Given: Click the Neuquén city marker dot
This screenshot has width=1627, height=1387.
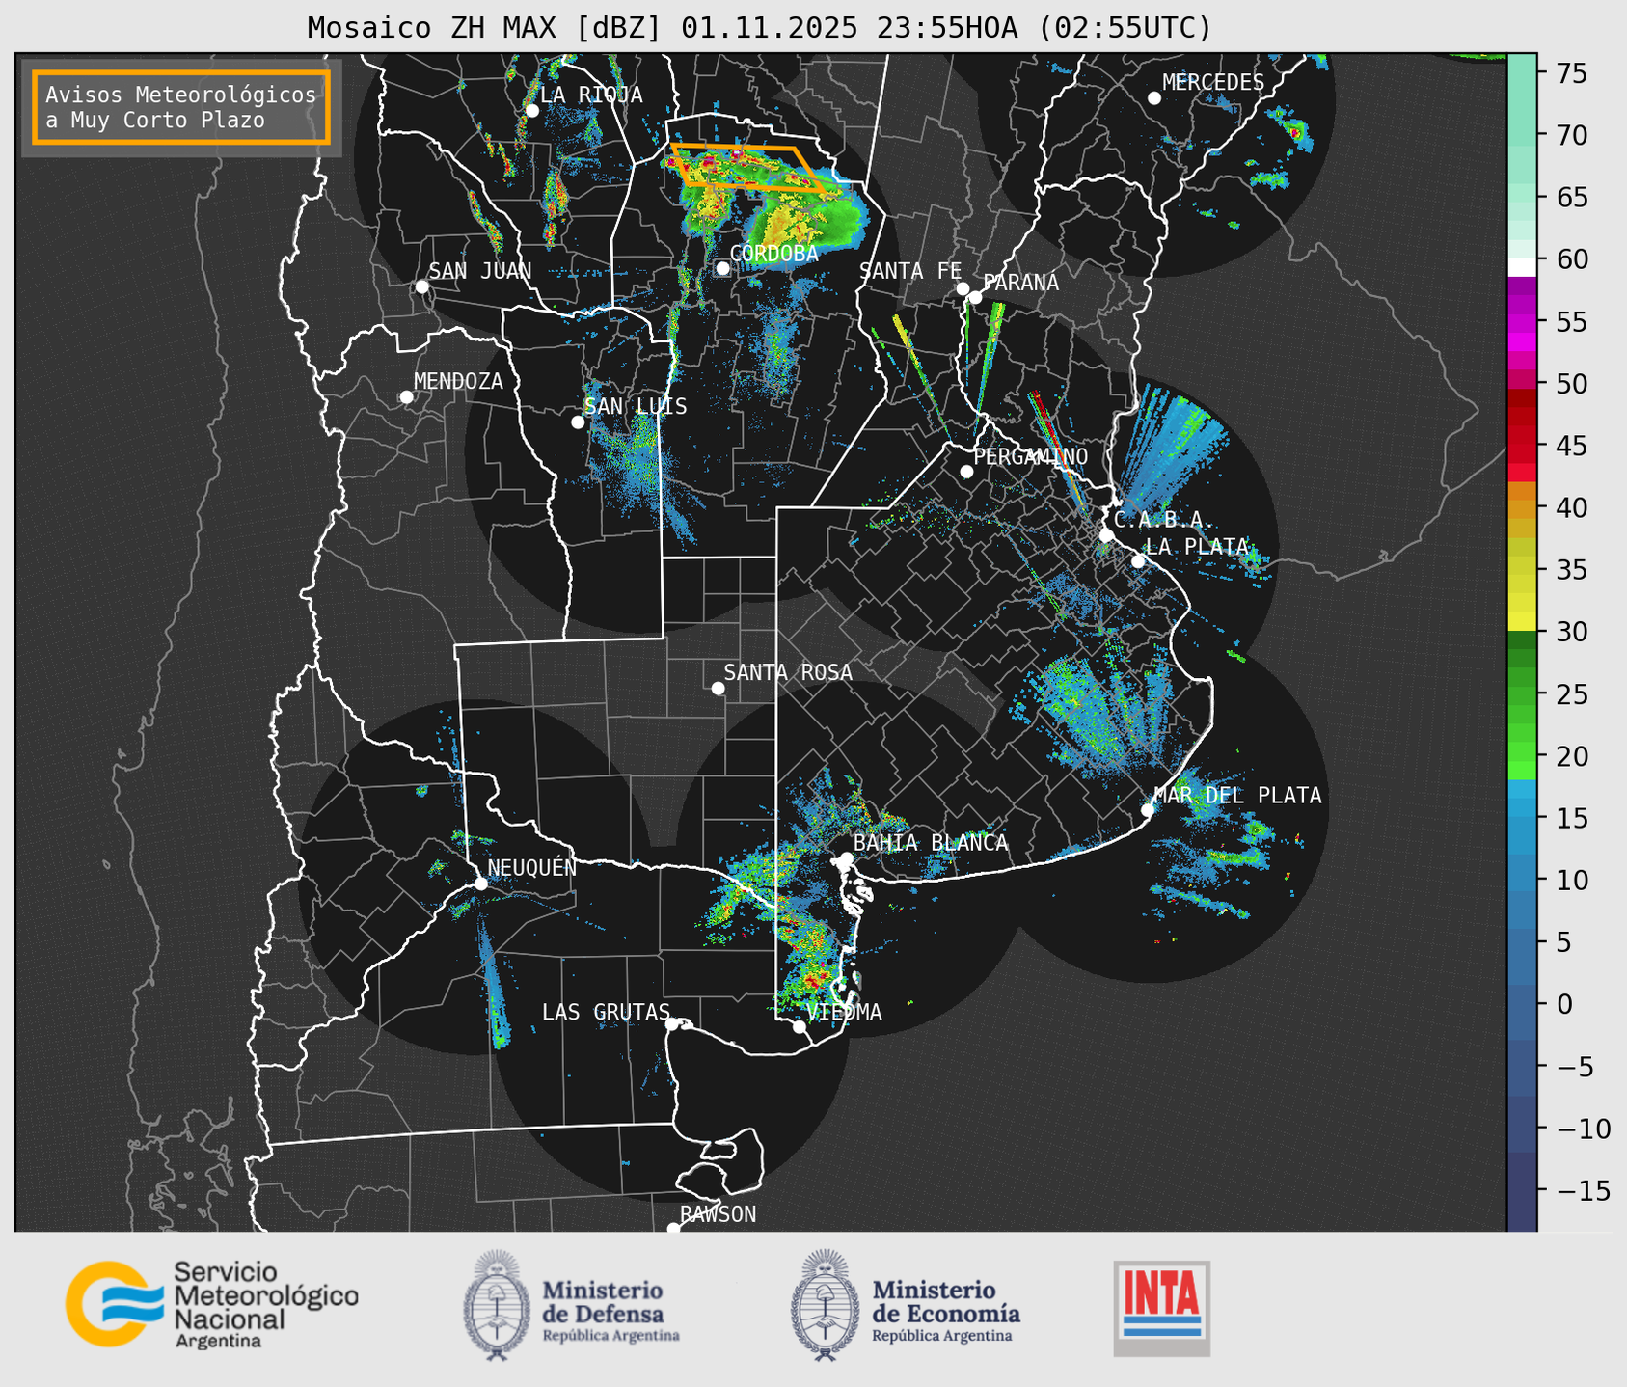Looking at the screenshot, I should (x=480, y=884).
